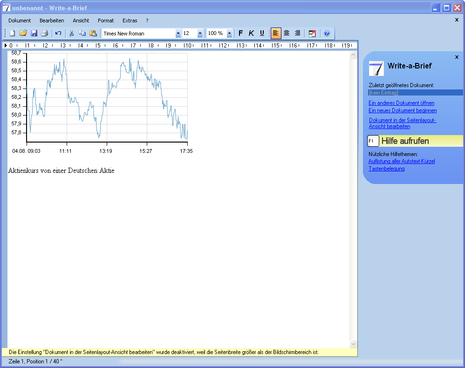Click 'Ein anderes Dokument öffnen' link
Screen dimensions: 465x368
[x=401, y=103]
